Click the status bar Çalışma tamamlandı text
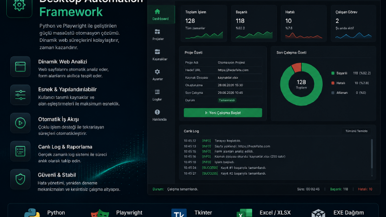Screen dimensions: 386x217 183,189
